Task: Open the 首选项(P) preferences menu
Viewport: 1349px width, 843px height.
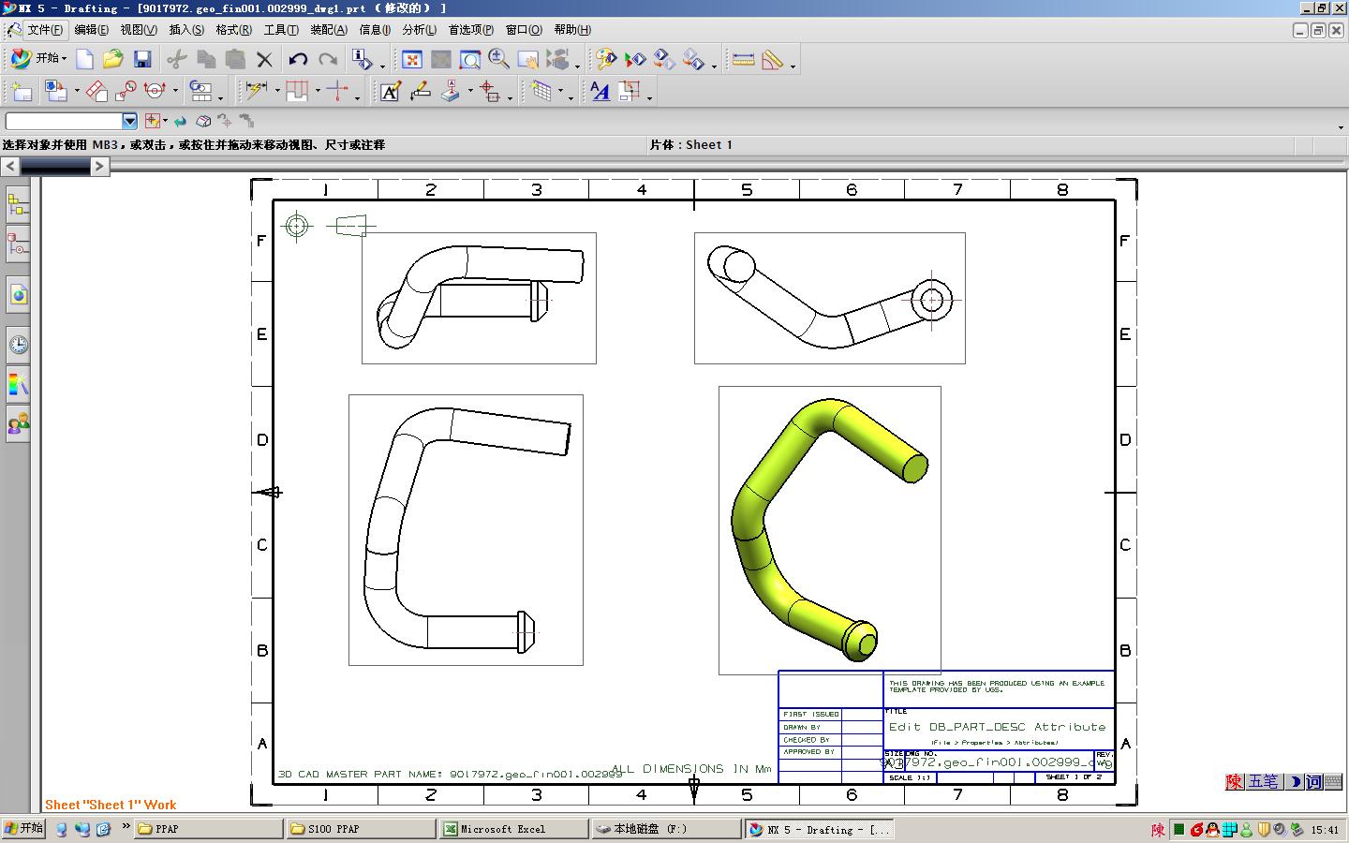Action: click(x=470, y=30)
